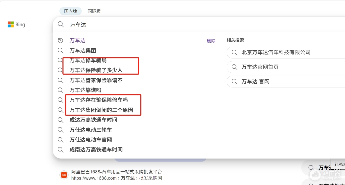This screenshot has width=345, height=185.
Task: Switch to 国内版 tab
Action: (71, 11)
